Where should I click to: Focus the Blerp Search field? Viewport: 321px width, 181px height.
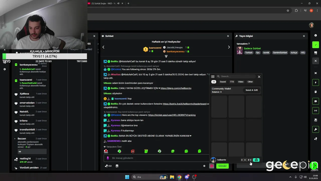[x=236, y=76]
